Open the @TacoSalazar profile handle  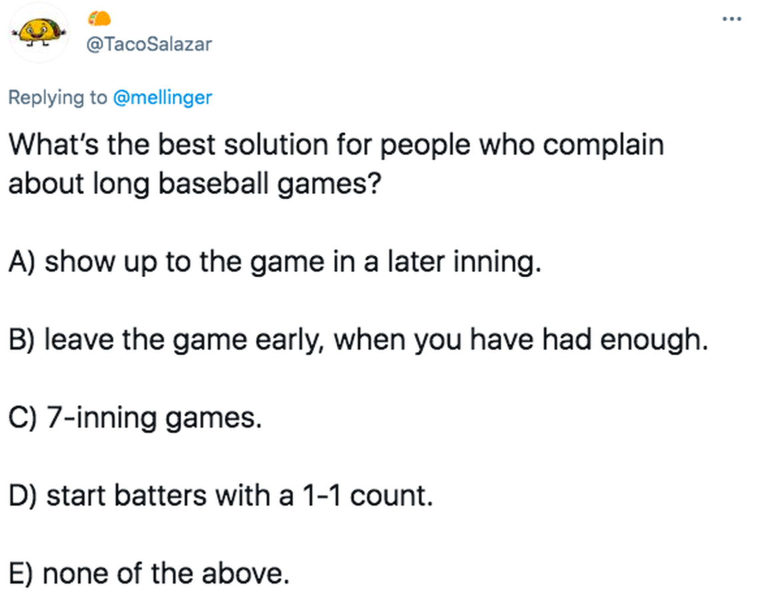(x=149, y=44)
